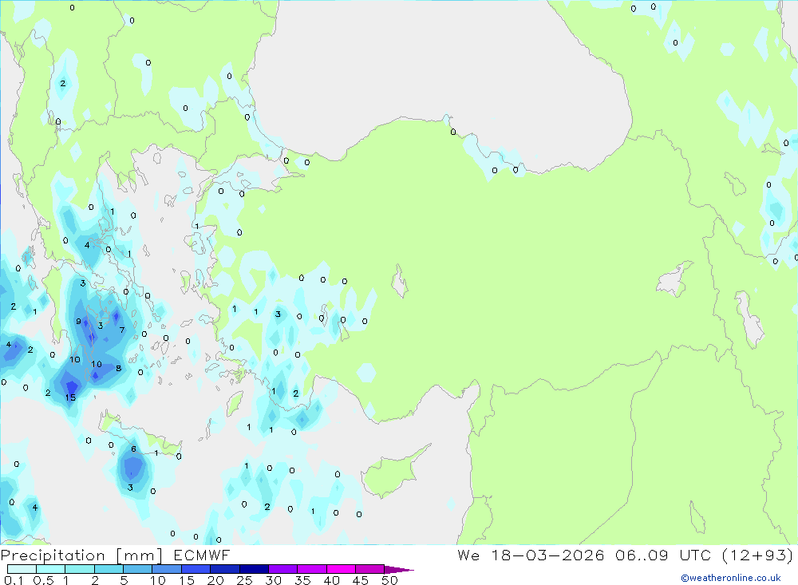The width and height of the screenshot is (798, 585).
Task: Click the '0.5' legend scale label
Action: (43, 580)
